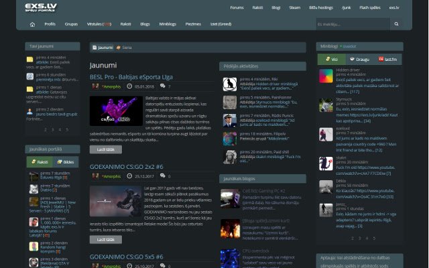Open the GOEXANIMO 2x2 article thumbnail
Screen dimensions: 429x268
pos(115,201)
